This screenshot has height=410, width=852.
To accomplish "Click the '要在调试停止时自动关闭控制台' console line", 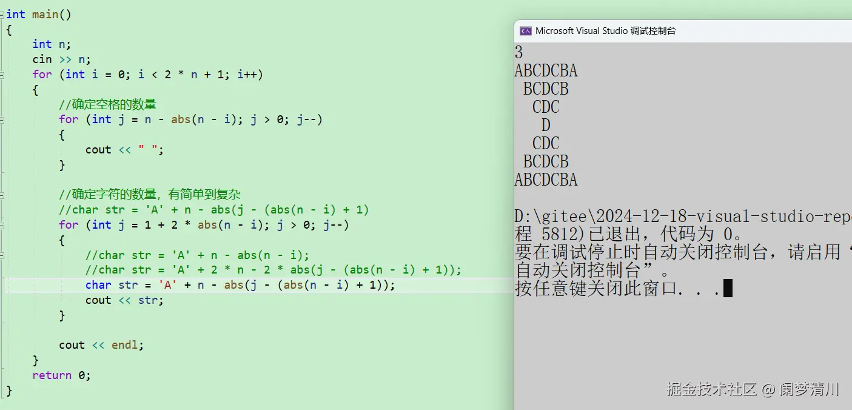I will pos(683,252).
